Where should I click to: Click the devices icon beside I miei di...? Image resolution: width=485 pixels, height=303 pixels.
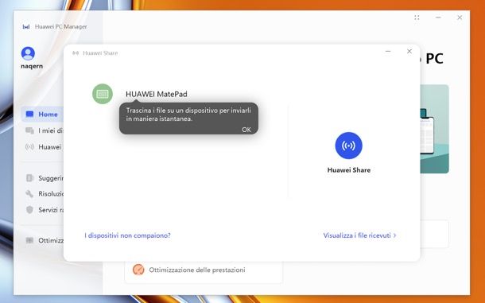coord(29,130)
